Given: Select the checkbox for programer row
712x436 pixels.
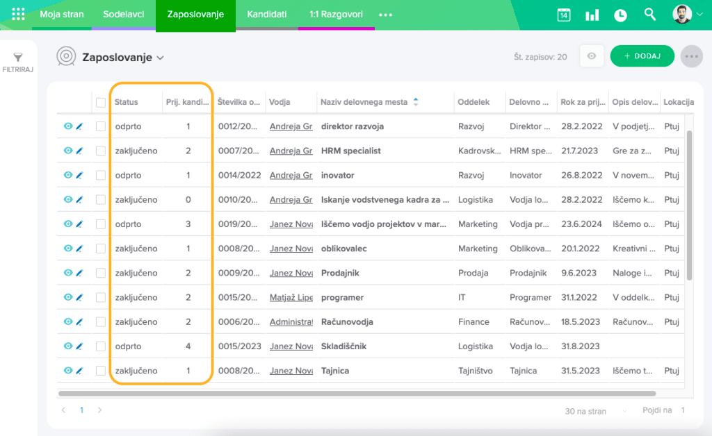Looking at the screenshot, I should (x=101, y=297).
